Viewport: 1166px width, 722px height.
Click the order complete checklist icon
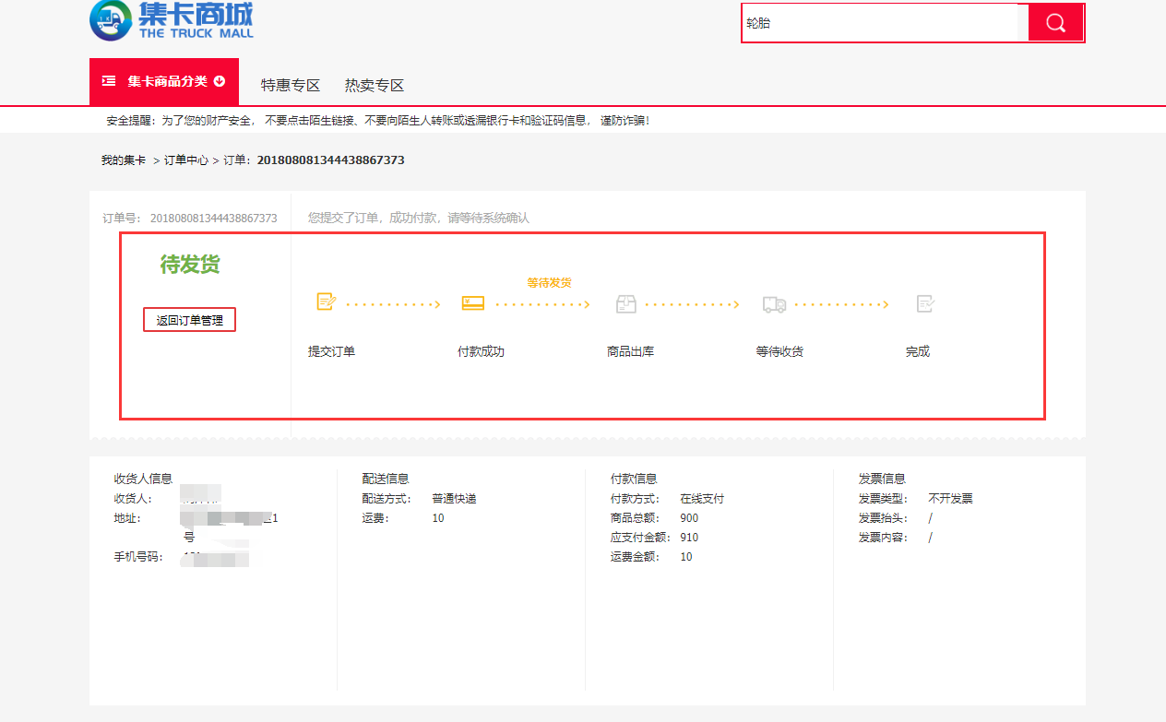click(x=924, y=303)
